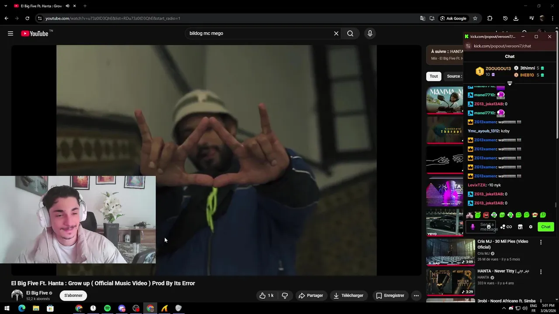The width and height of the screenshot is (559, 314).
Task: Open options menu for HANTA Never Titty
Action: click(541, 272)
